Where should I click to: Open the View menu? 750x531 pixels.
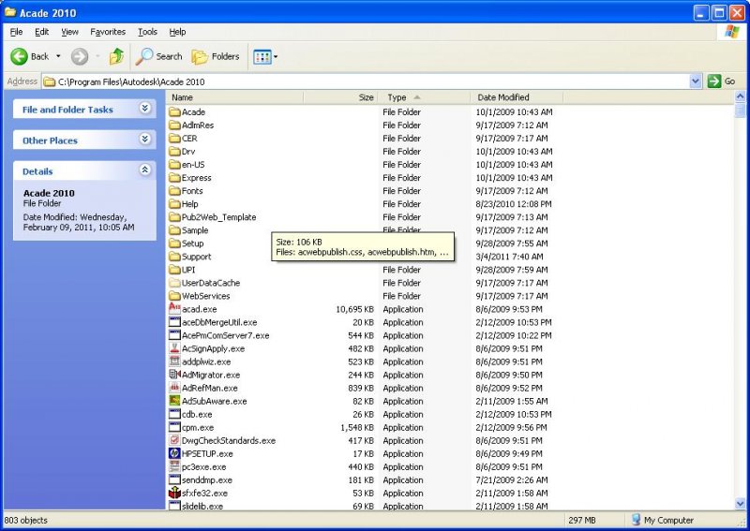69,32
